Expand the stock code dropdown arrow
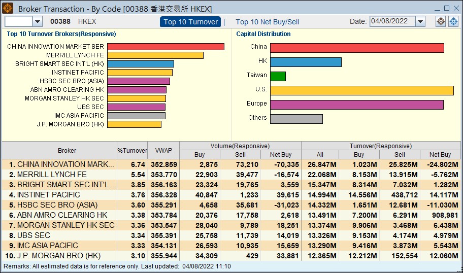Screen dimensions: 463x273 click(x=38, y=21)
